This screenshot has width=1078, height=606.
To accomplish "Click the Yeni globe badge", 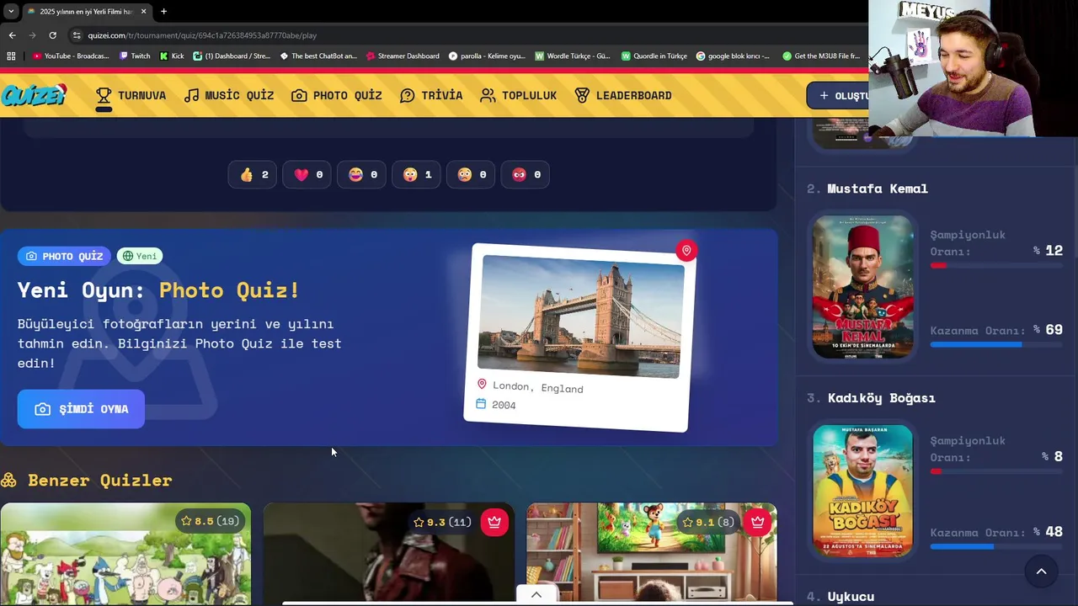I will point(140,256).
